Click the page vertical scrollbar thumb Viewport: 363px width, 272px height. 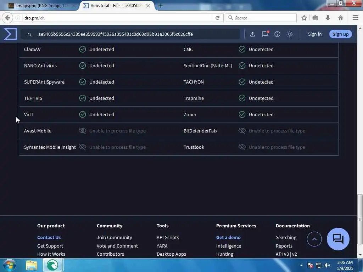(360, 219)
